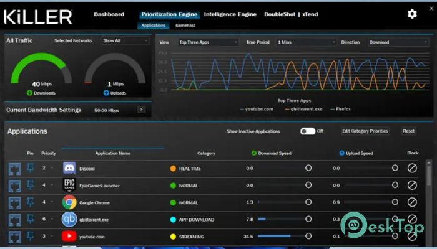Screen dimensions: 437x249
Task: Click the 50.00 Mbps bandwidth value
Action: pos(107,110)
